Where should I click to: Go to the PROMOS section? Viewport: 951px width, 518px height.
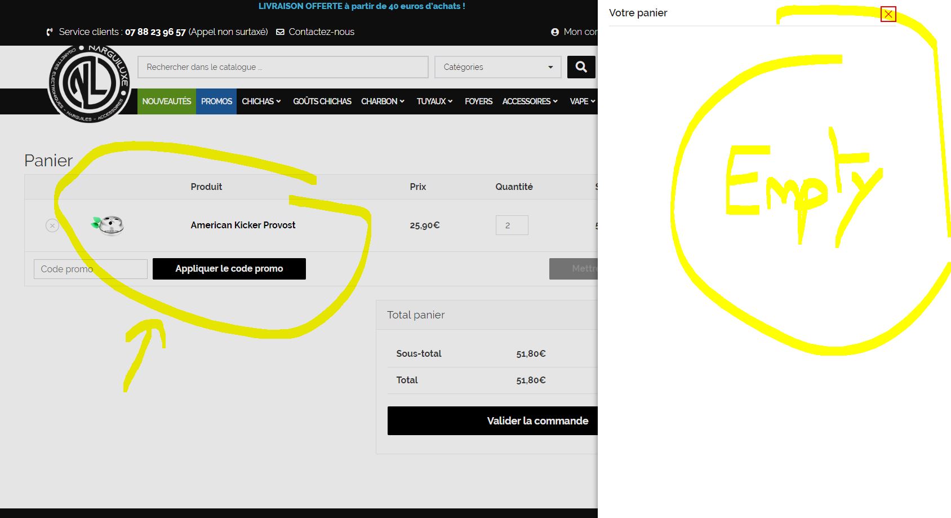click(x=216, y=101)
